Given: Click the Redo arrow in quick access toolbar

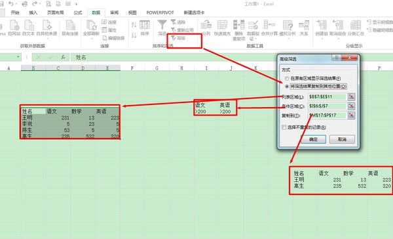Looking at the screenshot, I should point(35,4).
